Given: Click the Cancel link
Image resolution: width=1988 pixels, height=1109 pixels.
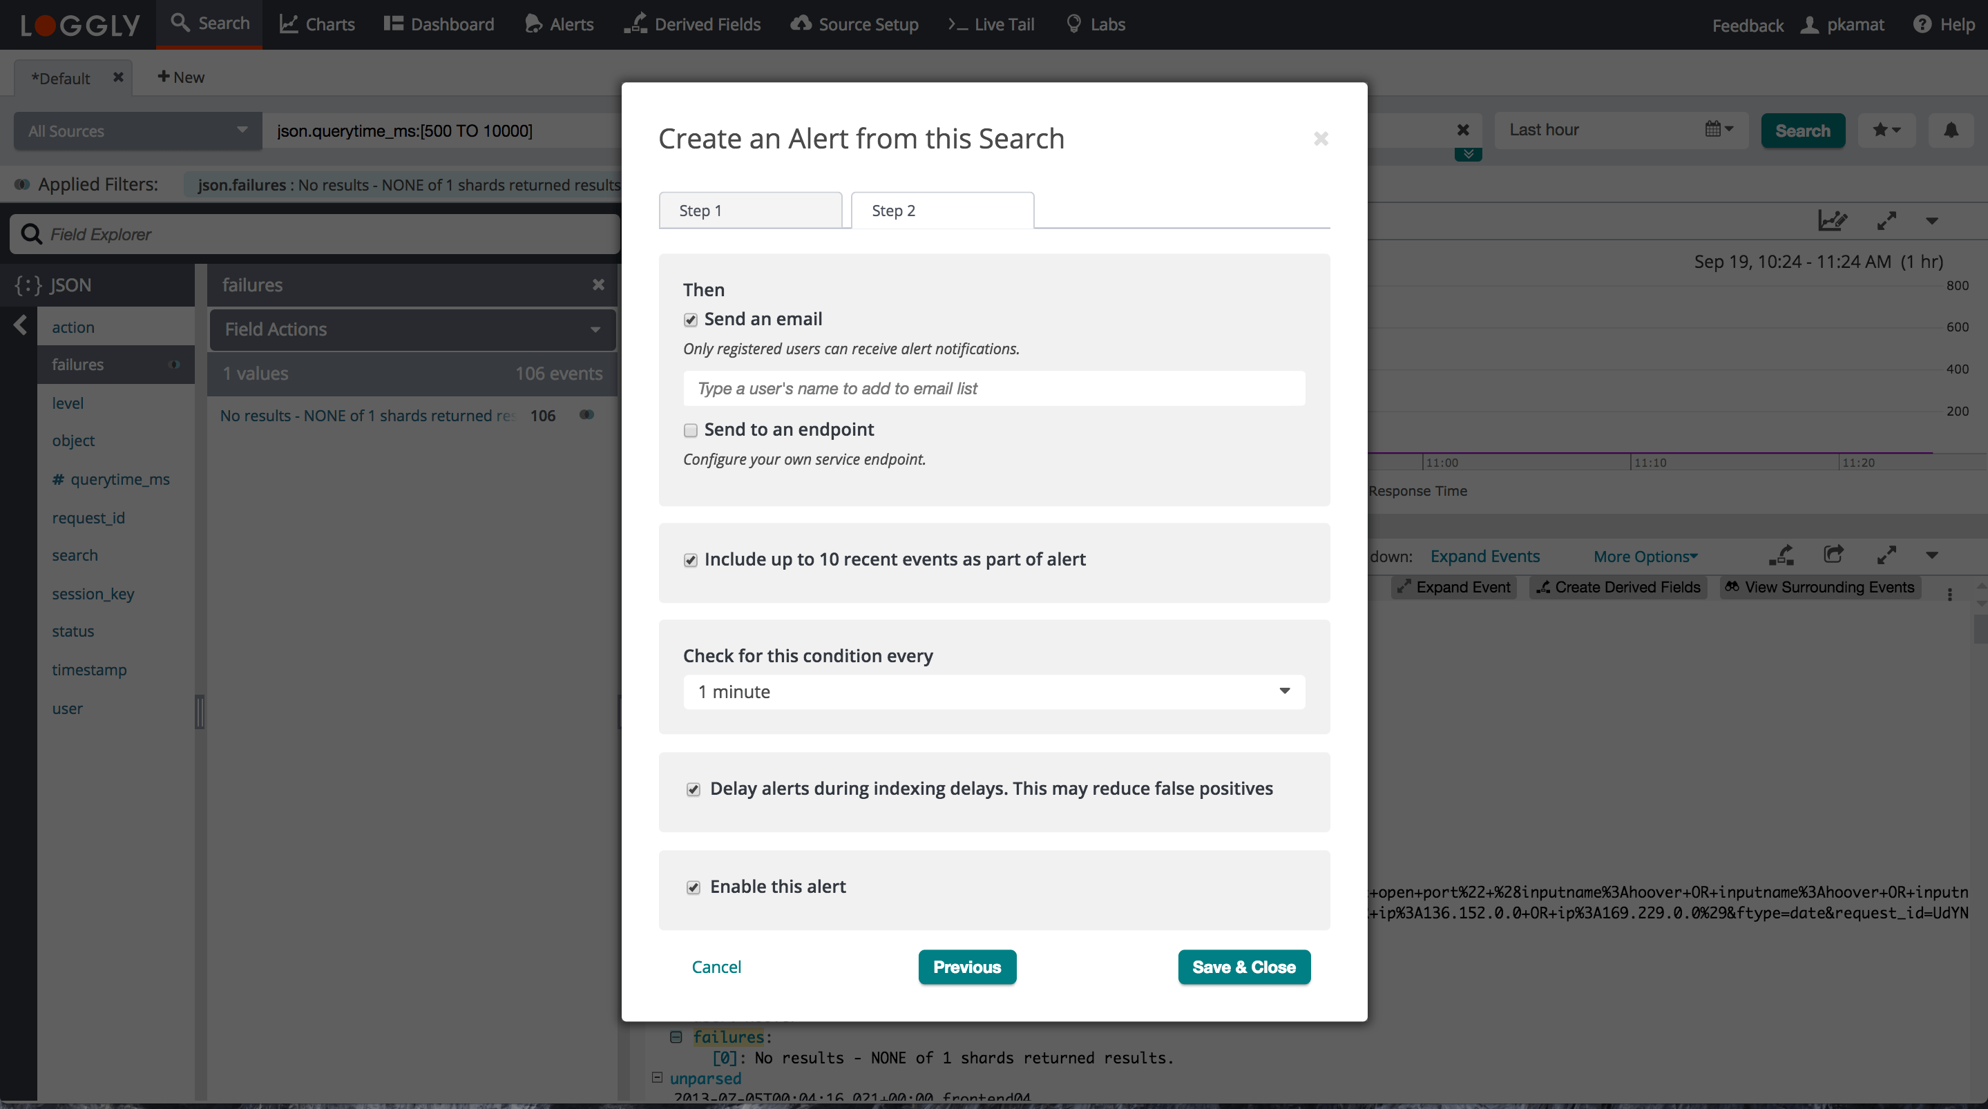Looking at the screenshot, I should [x=716, y=967].
